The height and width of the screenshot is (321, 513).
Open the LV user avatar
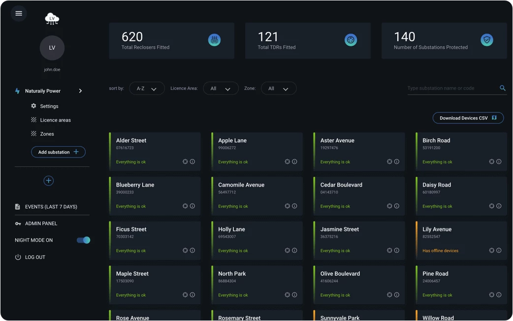52,48
